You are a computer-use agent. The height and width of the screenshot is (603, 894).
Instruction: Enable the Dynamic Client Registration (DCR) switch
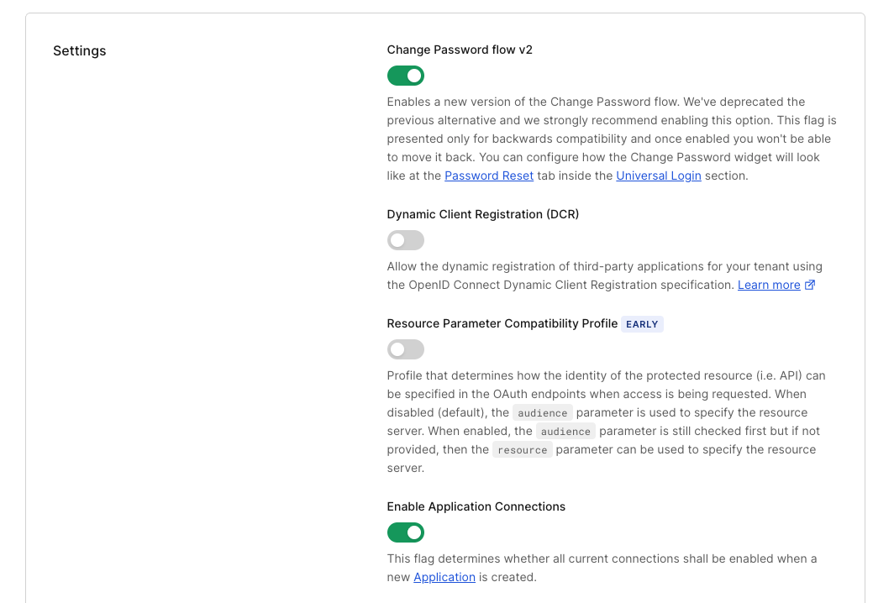405,240
